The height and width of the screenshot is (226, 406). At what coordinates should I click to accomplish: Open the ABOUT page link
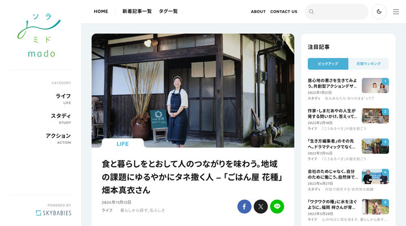pos(258,12)
